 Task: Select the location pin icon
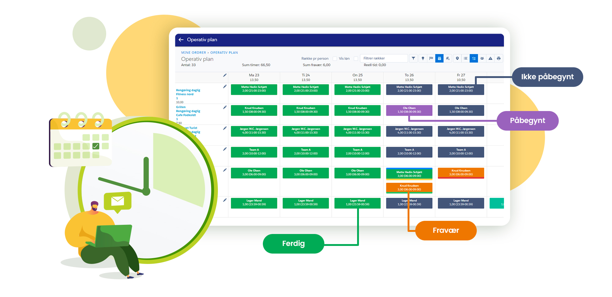tap(457, 58)
